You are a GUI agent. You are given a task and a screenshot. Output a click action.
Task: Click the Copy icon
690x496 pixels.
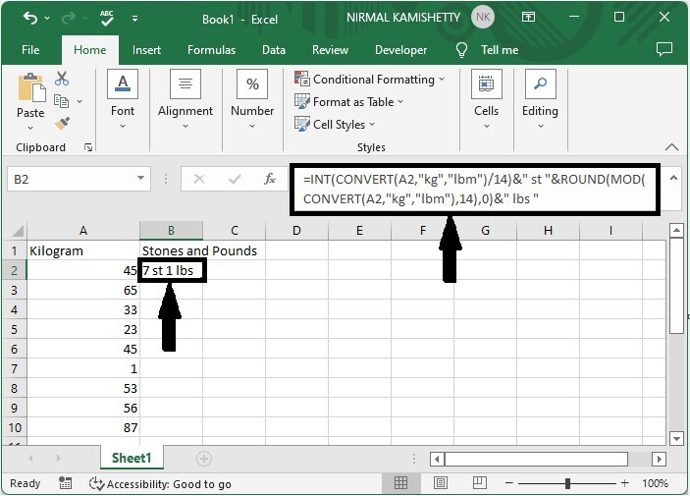pyautogui.click(x=61, y=101)
